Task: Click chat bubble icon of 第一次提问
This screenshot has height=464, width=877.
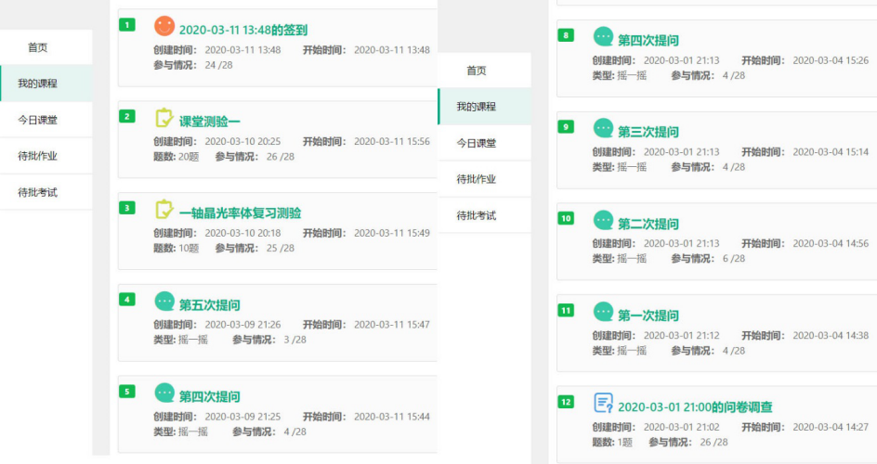Action: click(x=603, y=312)
